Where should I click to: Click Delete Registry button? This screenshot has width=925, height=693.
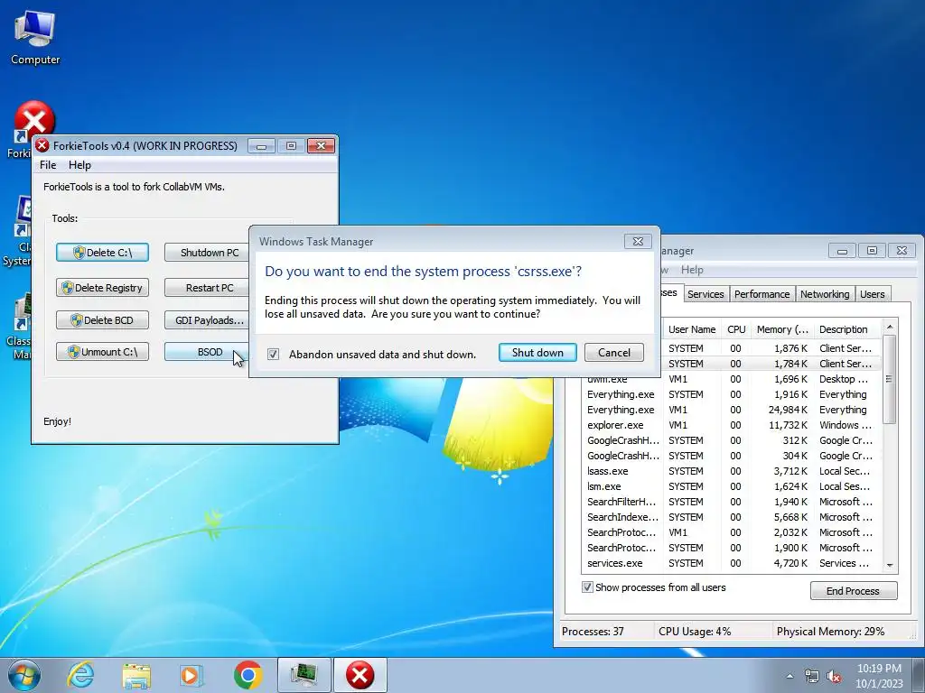[x=103, y=288]
